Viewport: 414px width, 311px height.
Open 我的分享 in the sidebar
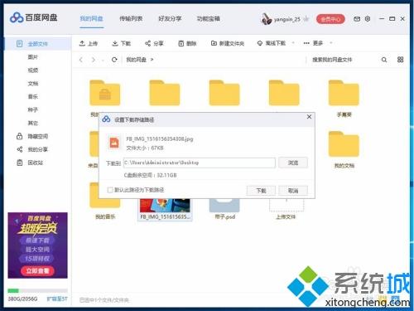click(x=32, y=149)
